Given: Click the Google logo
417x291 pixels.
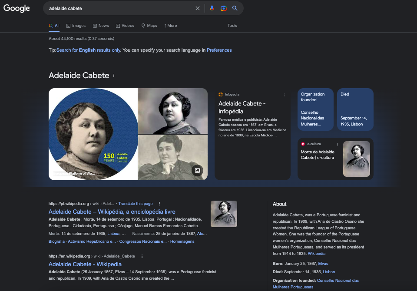Looking at the screenshot, I should pyautogui.click(x=17, y=8).
